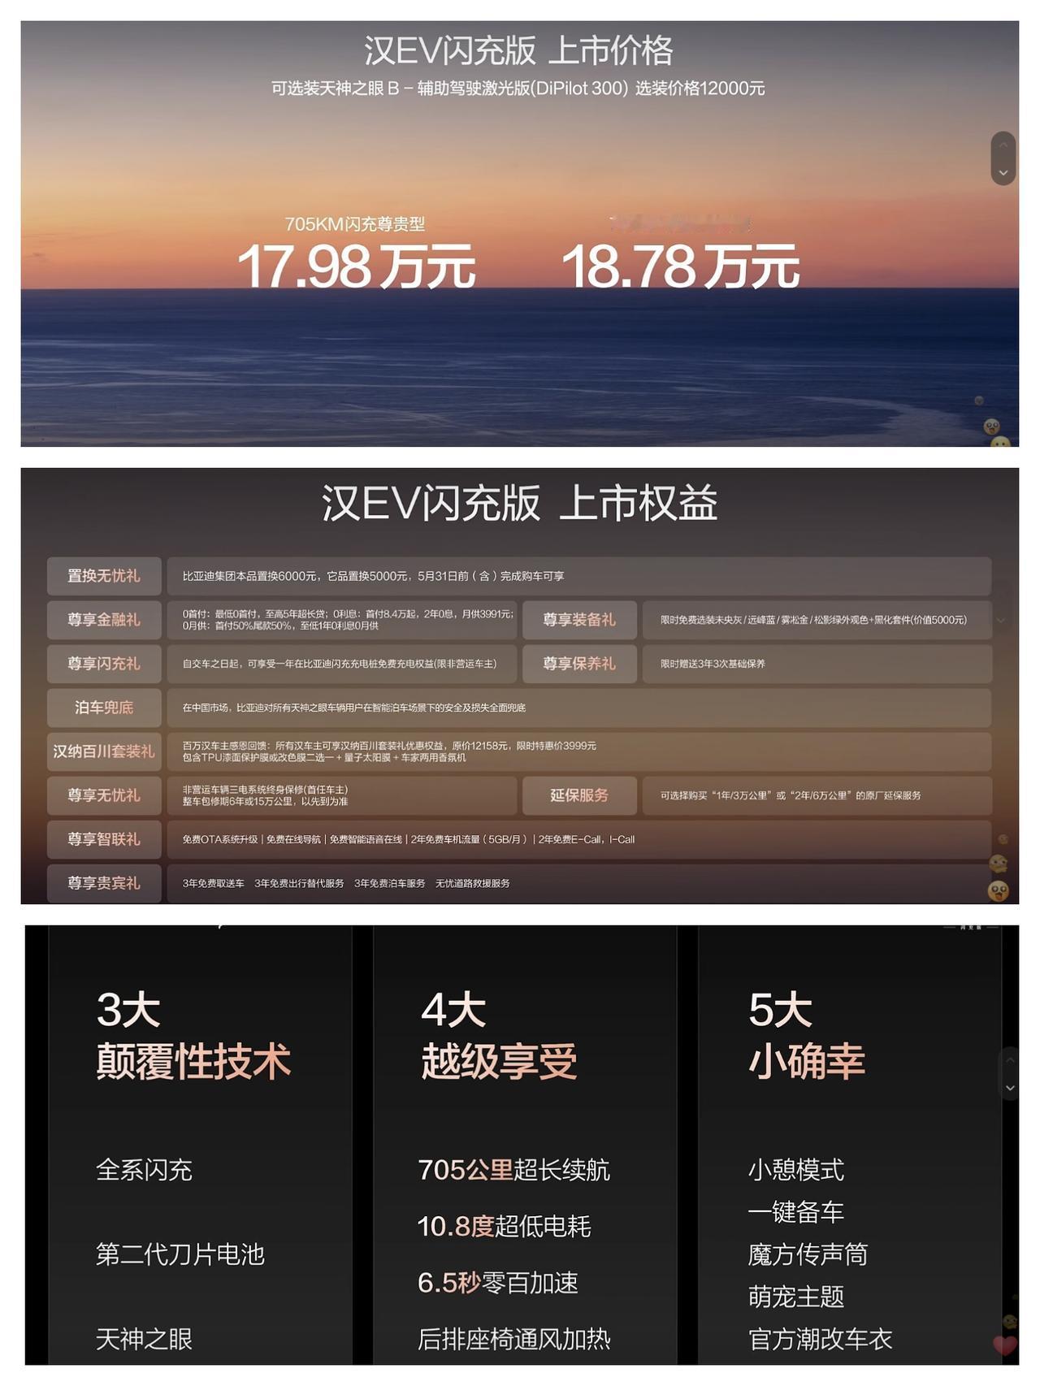This screenshot has width=1040, height=1386.
Task: Tap the red heart reaction on the features slide
Action: (x=1005, y=1345)
